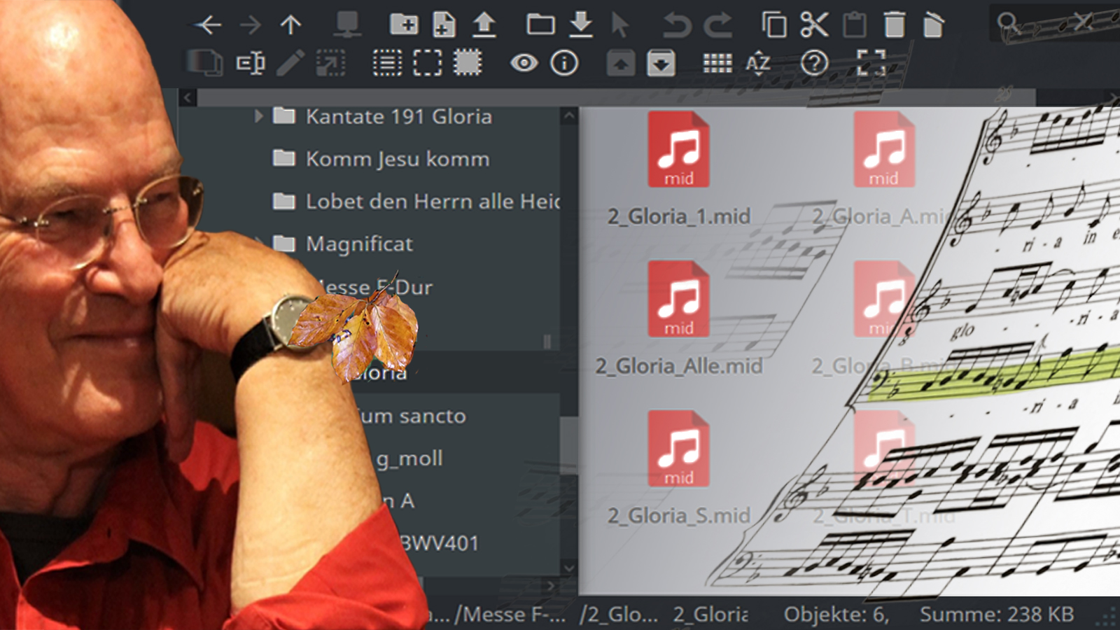1120x630 pixels.
Task: Toggle fullscreen mode icon
Action: click(x=871, y=64)
